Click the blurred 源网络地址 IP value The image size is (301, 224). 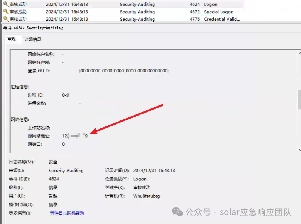[x=75, y=136]
